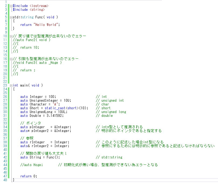Click on auto* pInteger2 declaration
This screenshot has height=185, width=218.
pyautogui.click(x=46, y=131)
